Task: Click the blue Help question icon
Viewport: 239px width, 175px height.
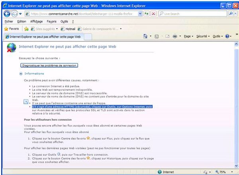Action: [227, 36]
